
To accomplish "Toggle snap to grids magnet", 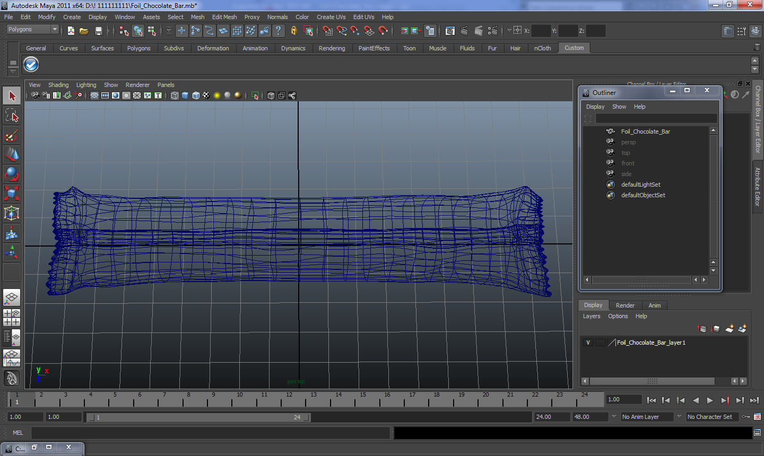I will [328, 31].
